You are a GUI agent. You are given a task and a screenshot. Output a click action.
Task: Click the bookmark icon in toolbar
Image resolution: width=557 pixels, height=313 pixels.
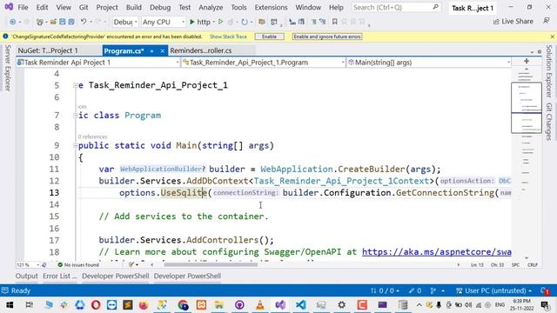pyautogui.click(x=334, y=22)
